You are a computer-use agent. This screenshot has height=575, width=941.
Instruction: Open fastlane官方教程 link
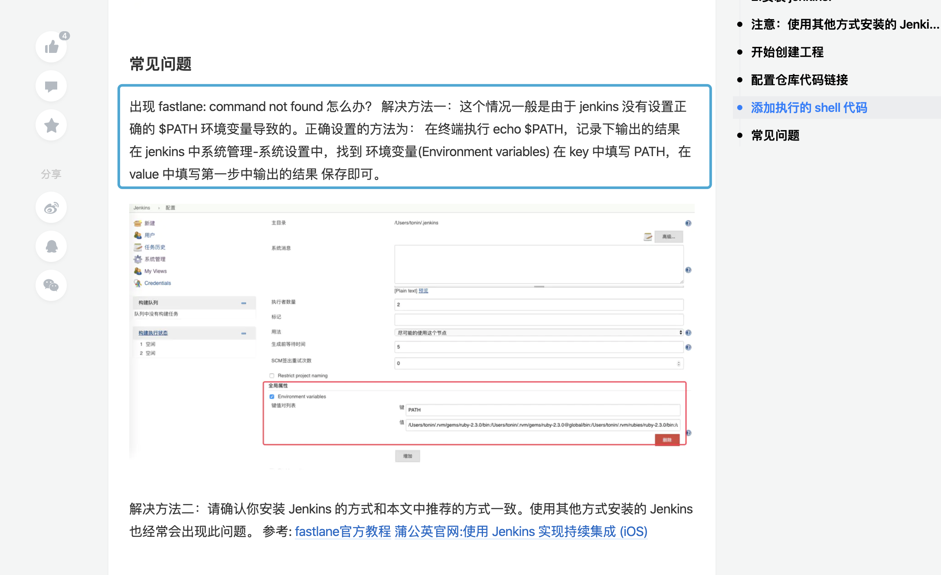click(343, 531)
